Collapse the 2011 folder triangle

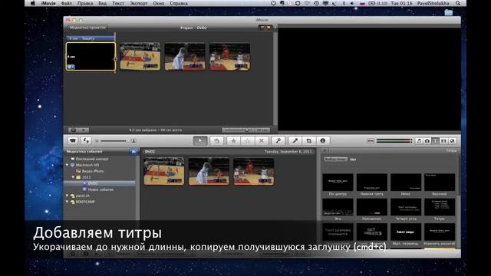[74, 177]
